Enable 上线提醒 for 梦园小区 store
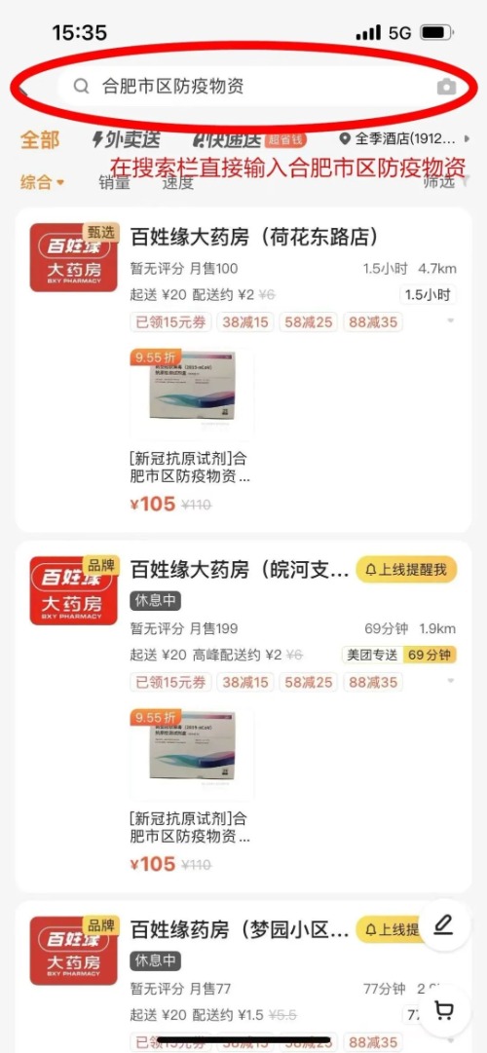Image resolution: width=487 pixels, height=1053 pixels. pyautogui.click(x=390, y=929)
